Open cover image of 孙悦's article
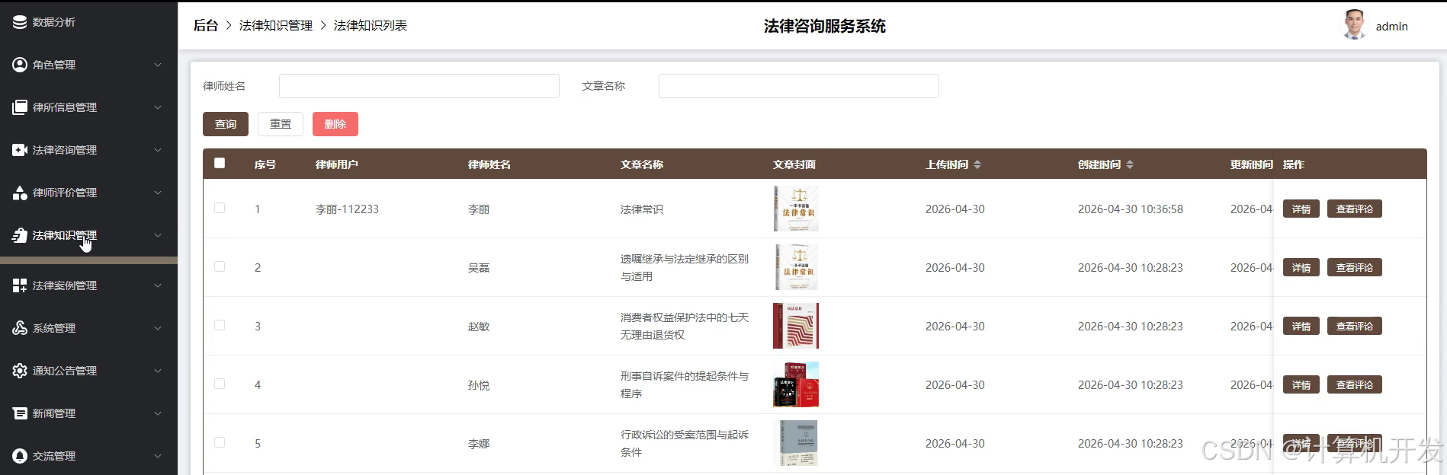This screenshot has height=475, width=1447. 796,384
